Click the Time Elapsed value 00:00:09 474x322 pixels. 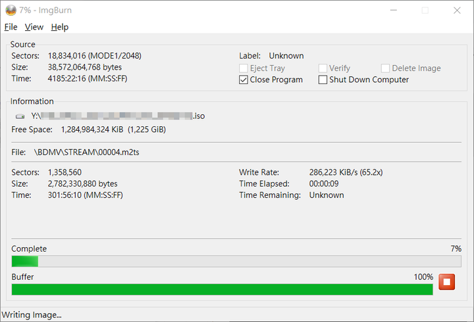point(324,184)
